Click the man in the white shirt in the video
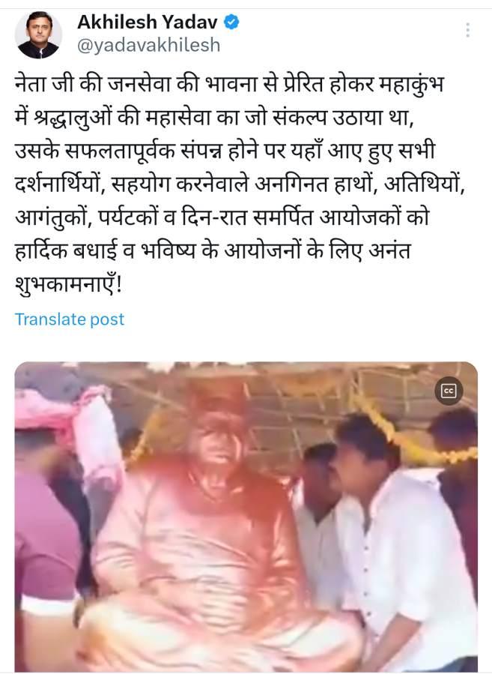The height and width of the screenshot is (674, 492). tap(399, 538)
